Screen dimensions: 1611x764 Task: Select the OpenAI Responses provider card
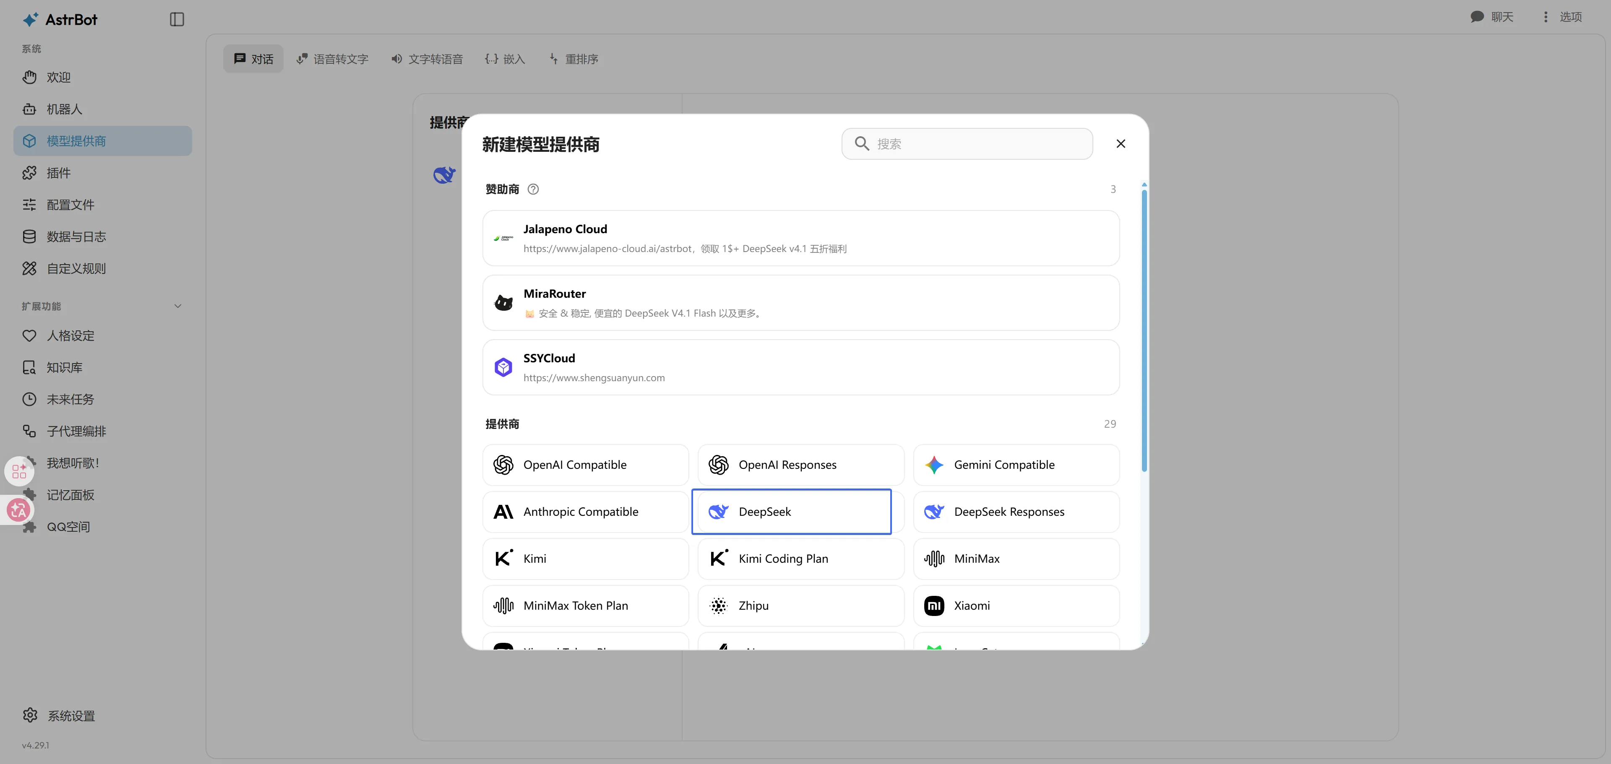click(x=800, y=465)
